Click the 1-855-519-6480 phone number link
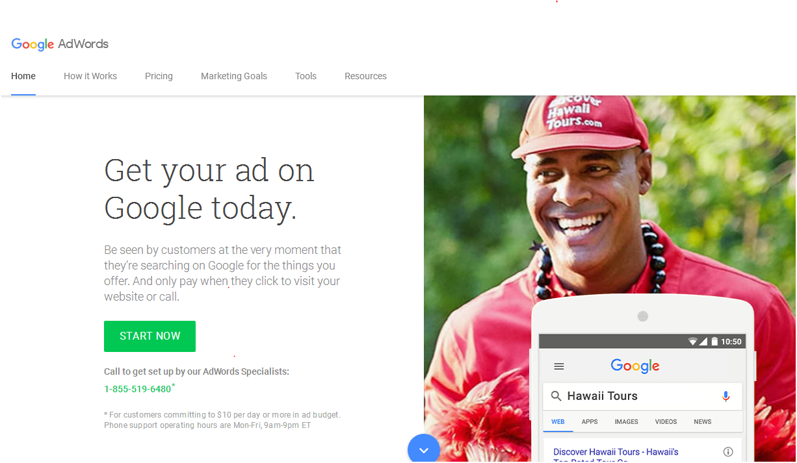 point(138,389)
